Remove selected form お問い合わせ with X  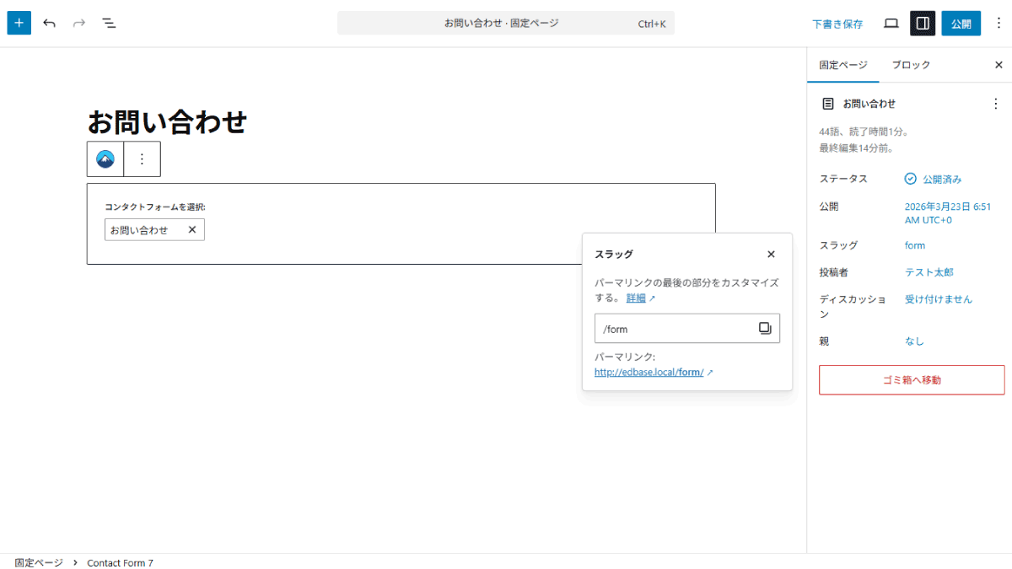[192, 229]
